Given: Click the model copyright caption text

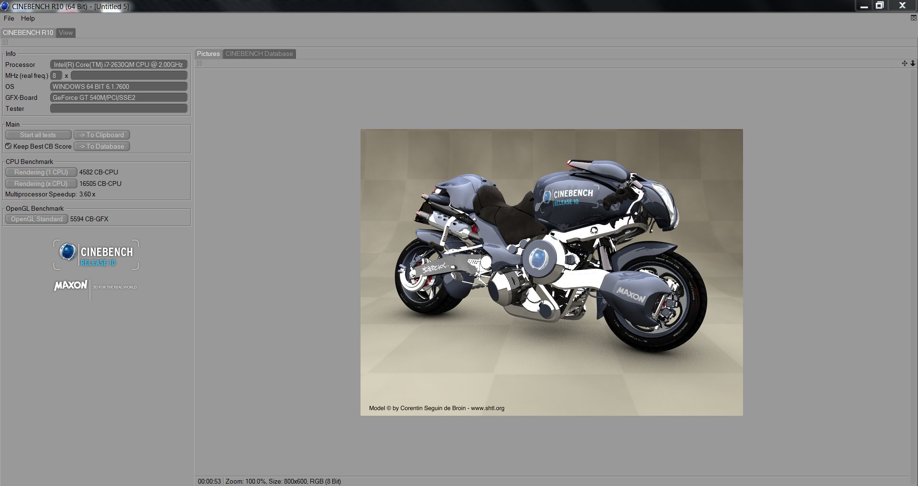Looking at the screenshot, I should pos(437,408).
